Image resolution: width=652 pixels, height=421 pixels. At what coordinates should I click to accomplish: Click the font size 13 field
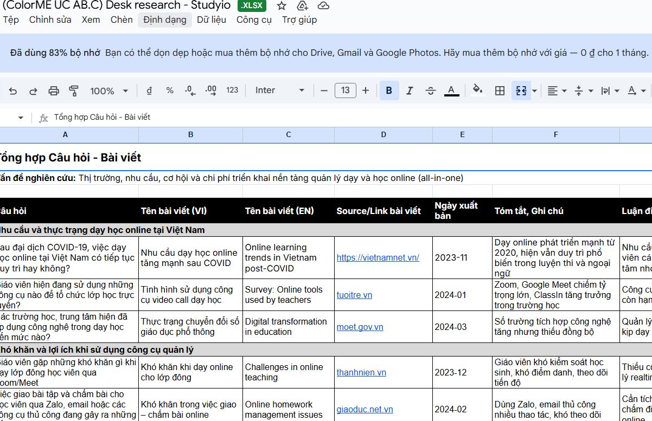[x=346, y=90]
